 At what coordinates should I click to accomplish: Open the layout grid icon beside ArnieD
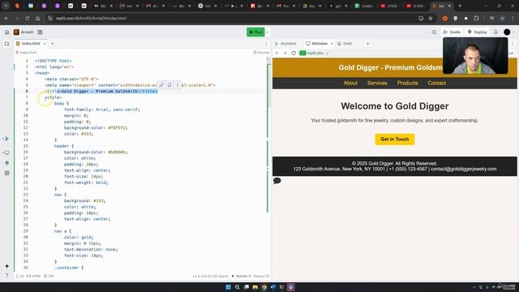(x=40, y=32)
